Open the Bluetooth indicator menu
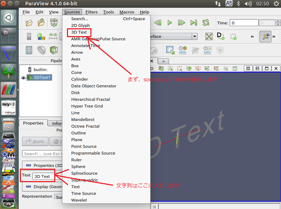Viewport: 281px width, 209px height. tap(238, 4)
